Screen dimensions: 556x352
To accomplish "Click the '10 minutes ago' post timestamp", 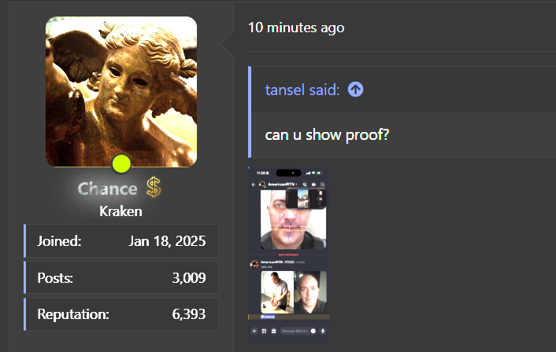I will pyautogui.click(x=296, y=27).
